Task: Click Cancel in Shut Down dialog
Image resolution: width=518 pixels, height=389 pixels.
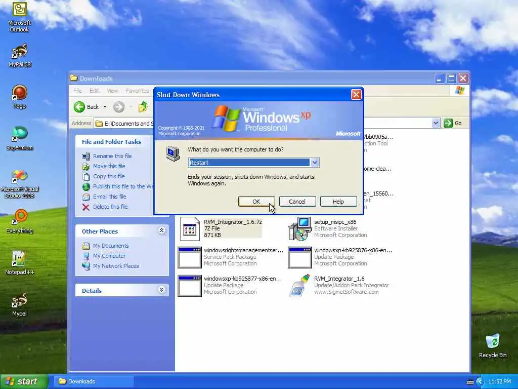Action: coord(297,202)
